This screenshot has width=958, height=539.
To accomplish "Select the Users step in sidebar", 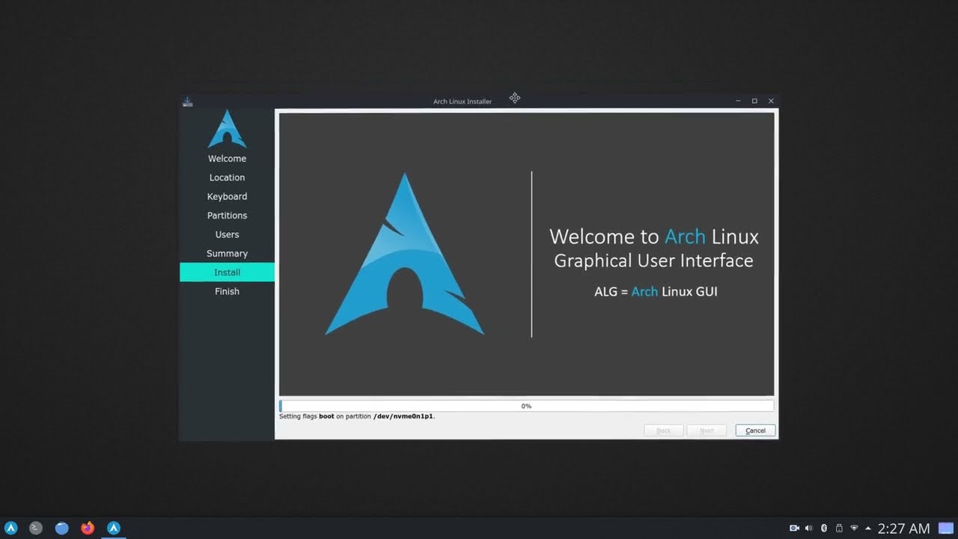I will tap(227, 234).
